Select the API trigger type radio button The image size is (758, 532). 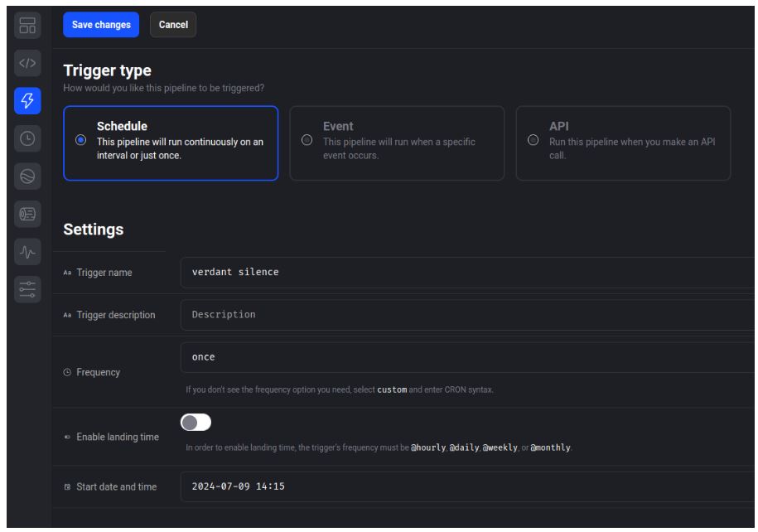pyautogui.click(x=533, y=141)
